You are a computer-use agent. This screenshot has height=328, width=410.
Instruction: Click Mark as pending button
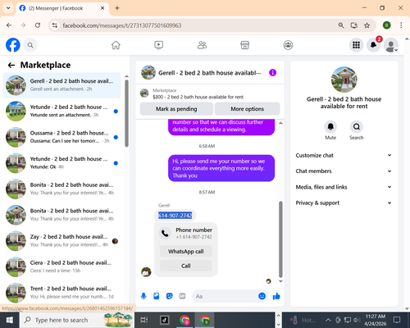176,109
